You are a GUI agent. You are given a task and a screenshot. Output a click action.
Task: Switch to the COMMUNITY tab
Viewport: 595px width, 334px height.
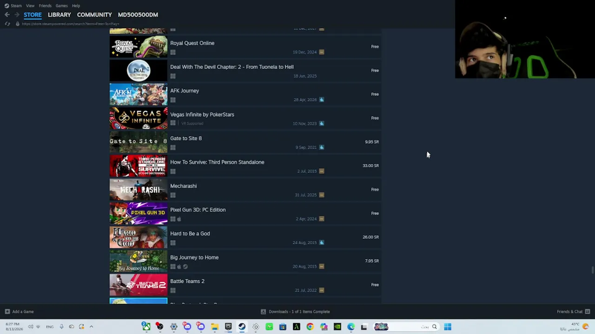(x=94, y=15)
